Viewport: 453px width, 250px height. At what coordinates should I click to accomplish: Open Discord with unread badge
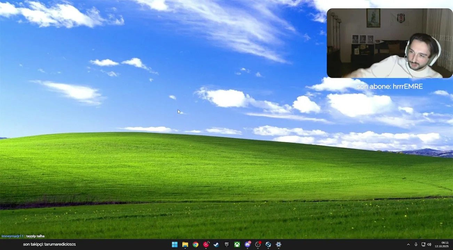click(x=247, y=244)
